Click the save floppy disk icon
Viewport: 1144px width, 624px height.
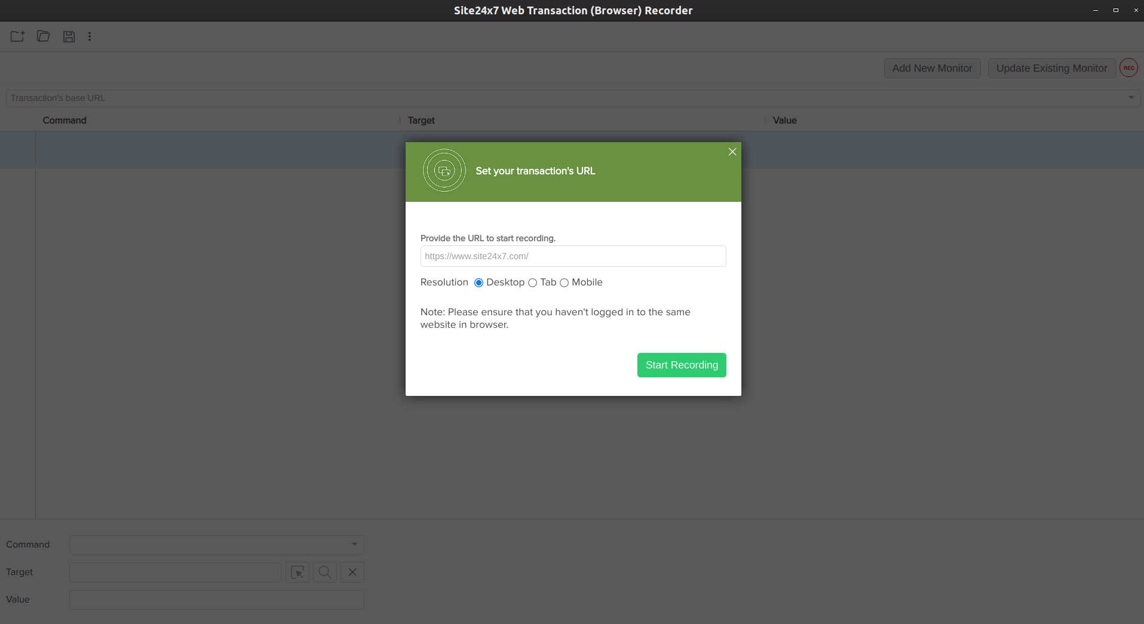pyautogui.click(x=69, y=36)
